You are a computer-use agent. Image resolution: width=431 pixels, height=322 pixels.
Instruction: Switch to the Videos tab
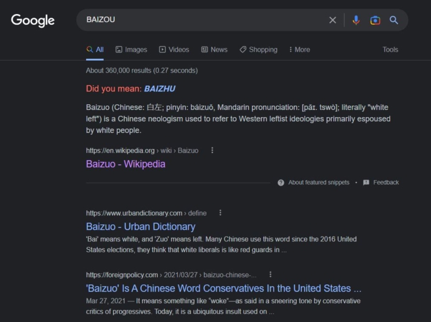click(x=174, y=50)
